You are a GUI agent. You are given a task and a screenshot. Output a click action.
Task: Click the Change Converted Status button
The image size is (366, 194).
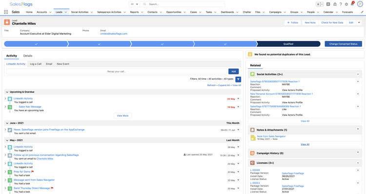(343, 44)
